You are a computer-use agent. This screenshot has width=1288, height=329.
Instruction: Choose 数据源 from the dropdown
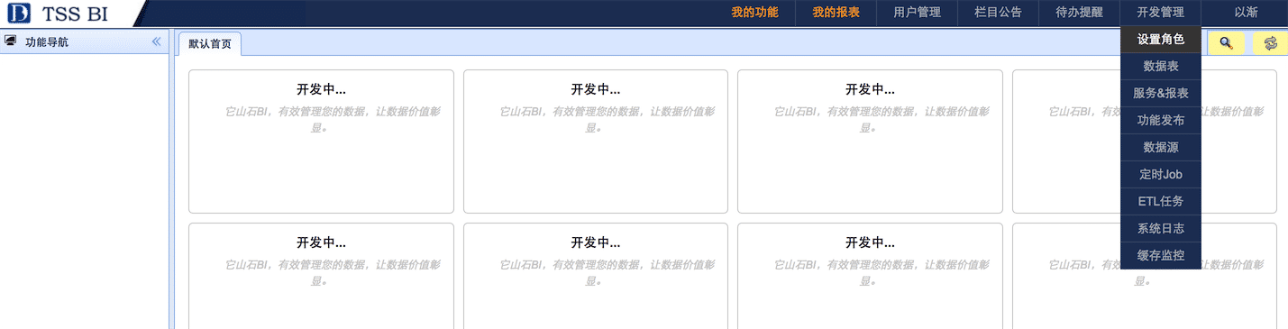click(1161, 148)
